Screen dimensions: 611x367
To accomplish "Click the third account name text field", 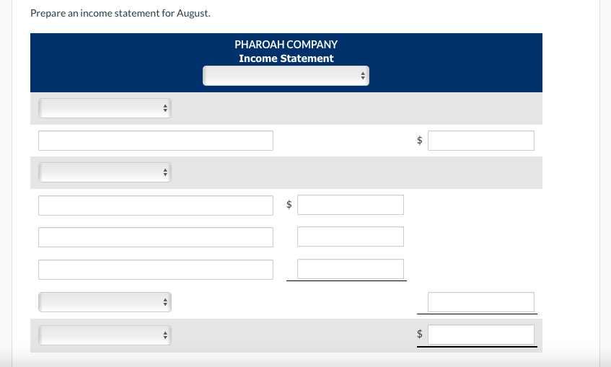I will point(156,237).
